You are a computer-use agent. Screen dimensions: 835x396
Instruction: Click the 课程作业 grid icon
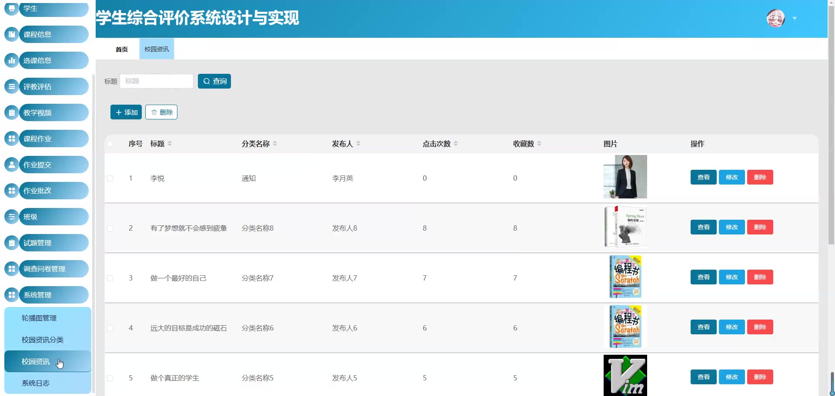tap(12, 139)
